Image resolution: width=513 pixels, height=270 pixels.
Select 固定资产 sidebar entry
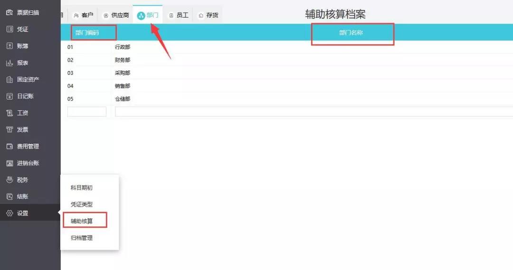click(28, 79)
